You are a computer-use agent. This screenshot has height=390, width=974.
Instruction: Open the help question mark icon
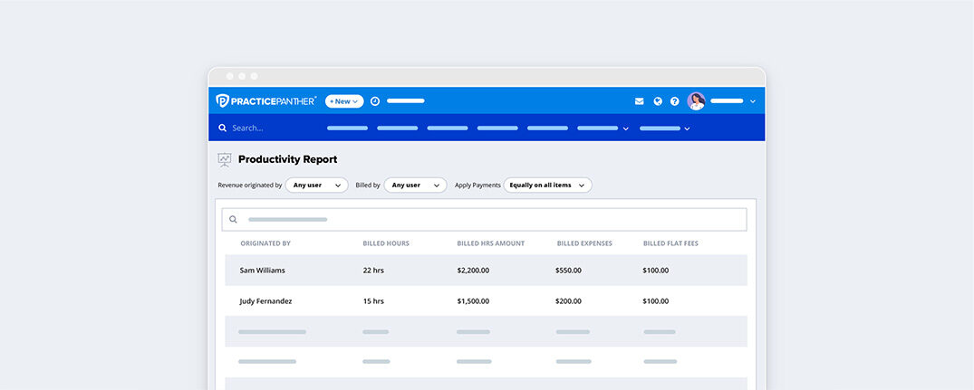click(675, 101)
